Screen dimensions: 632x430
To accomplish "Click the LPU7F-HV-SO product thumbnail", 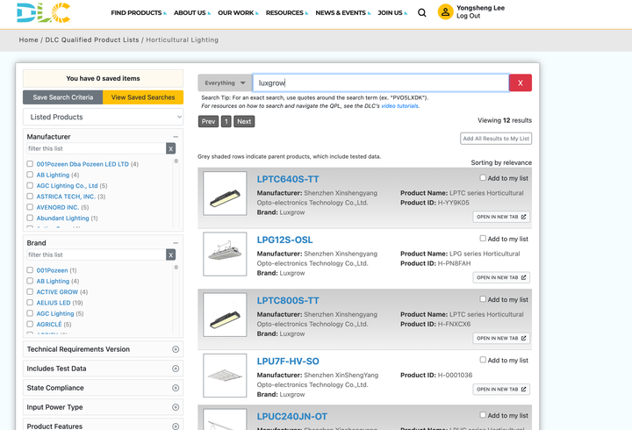I will click(x=225, y=376).
